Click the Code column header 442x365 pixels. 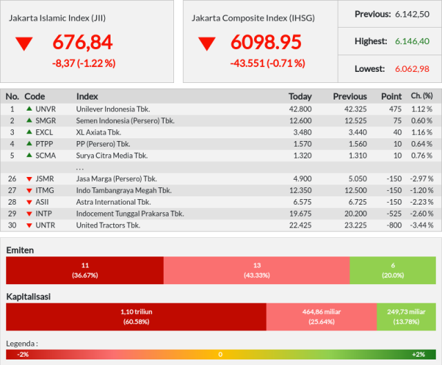point(35,97)
